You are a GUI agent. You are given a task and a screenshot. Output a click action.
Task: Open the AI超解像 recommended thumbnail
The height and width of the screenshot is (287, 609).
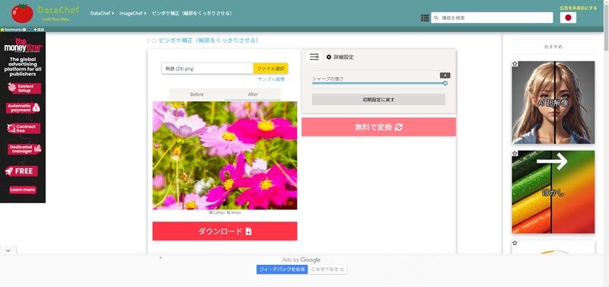coord(553,103)
